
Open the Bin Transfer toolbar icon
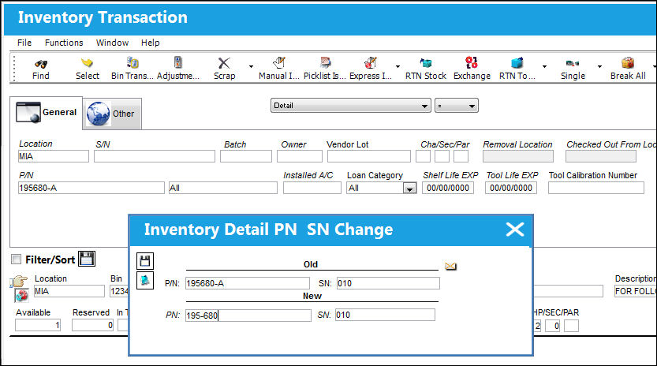point(133,63)
